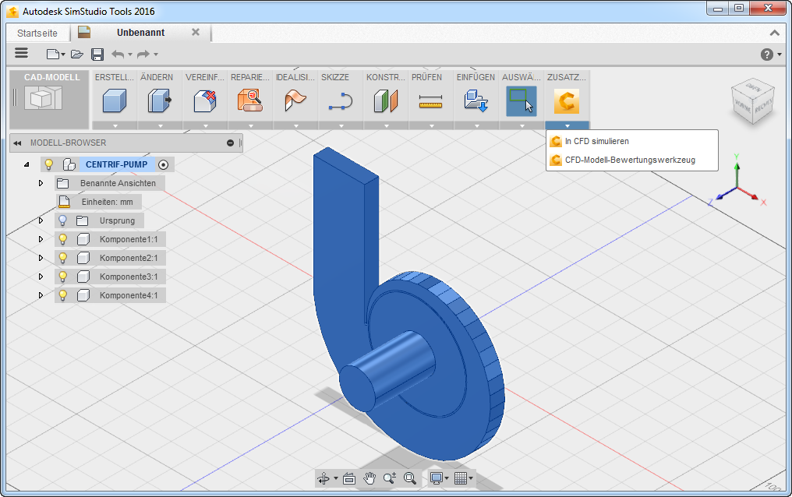Save the document with floppy icon
The image size is (792, 497).
97,54
